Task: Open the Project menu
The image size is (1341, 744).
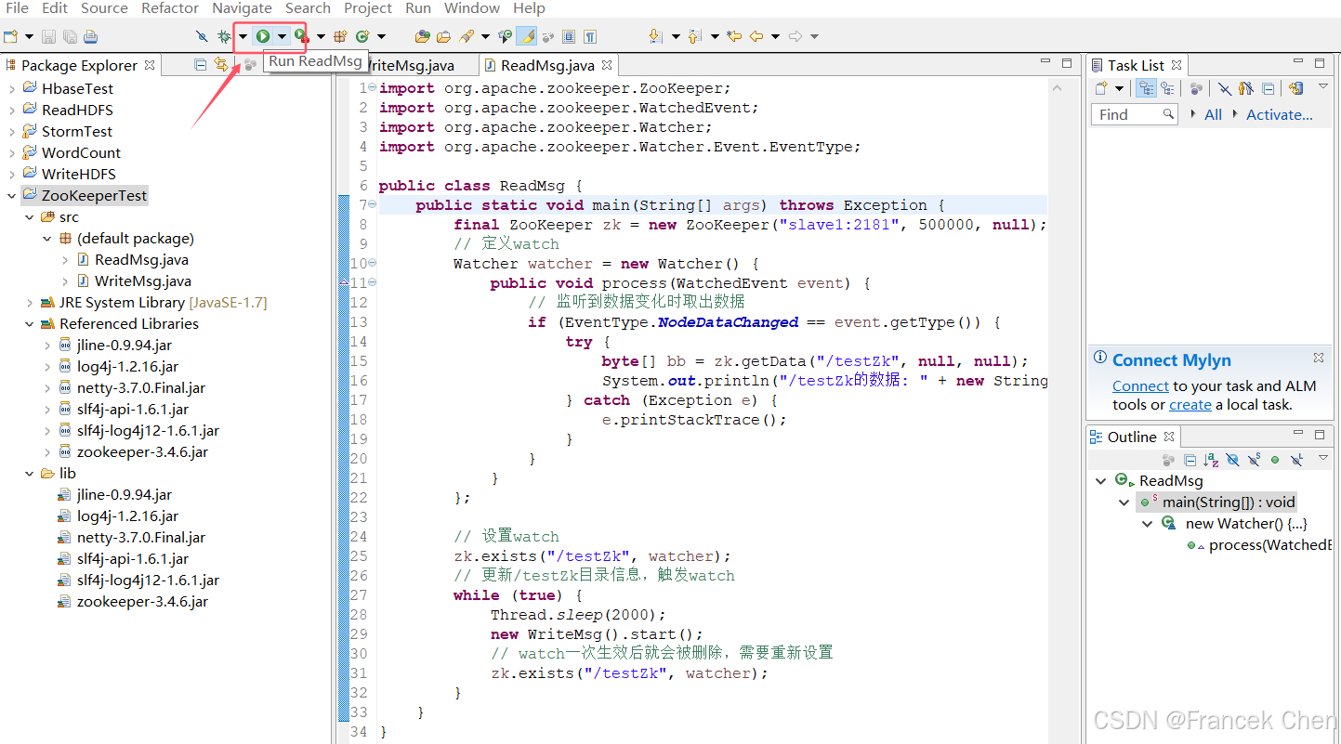Action: coord(368,8)
